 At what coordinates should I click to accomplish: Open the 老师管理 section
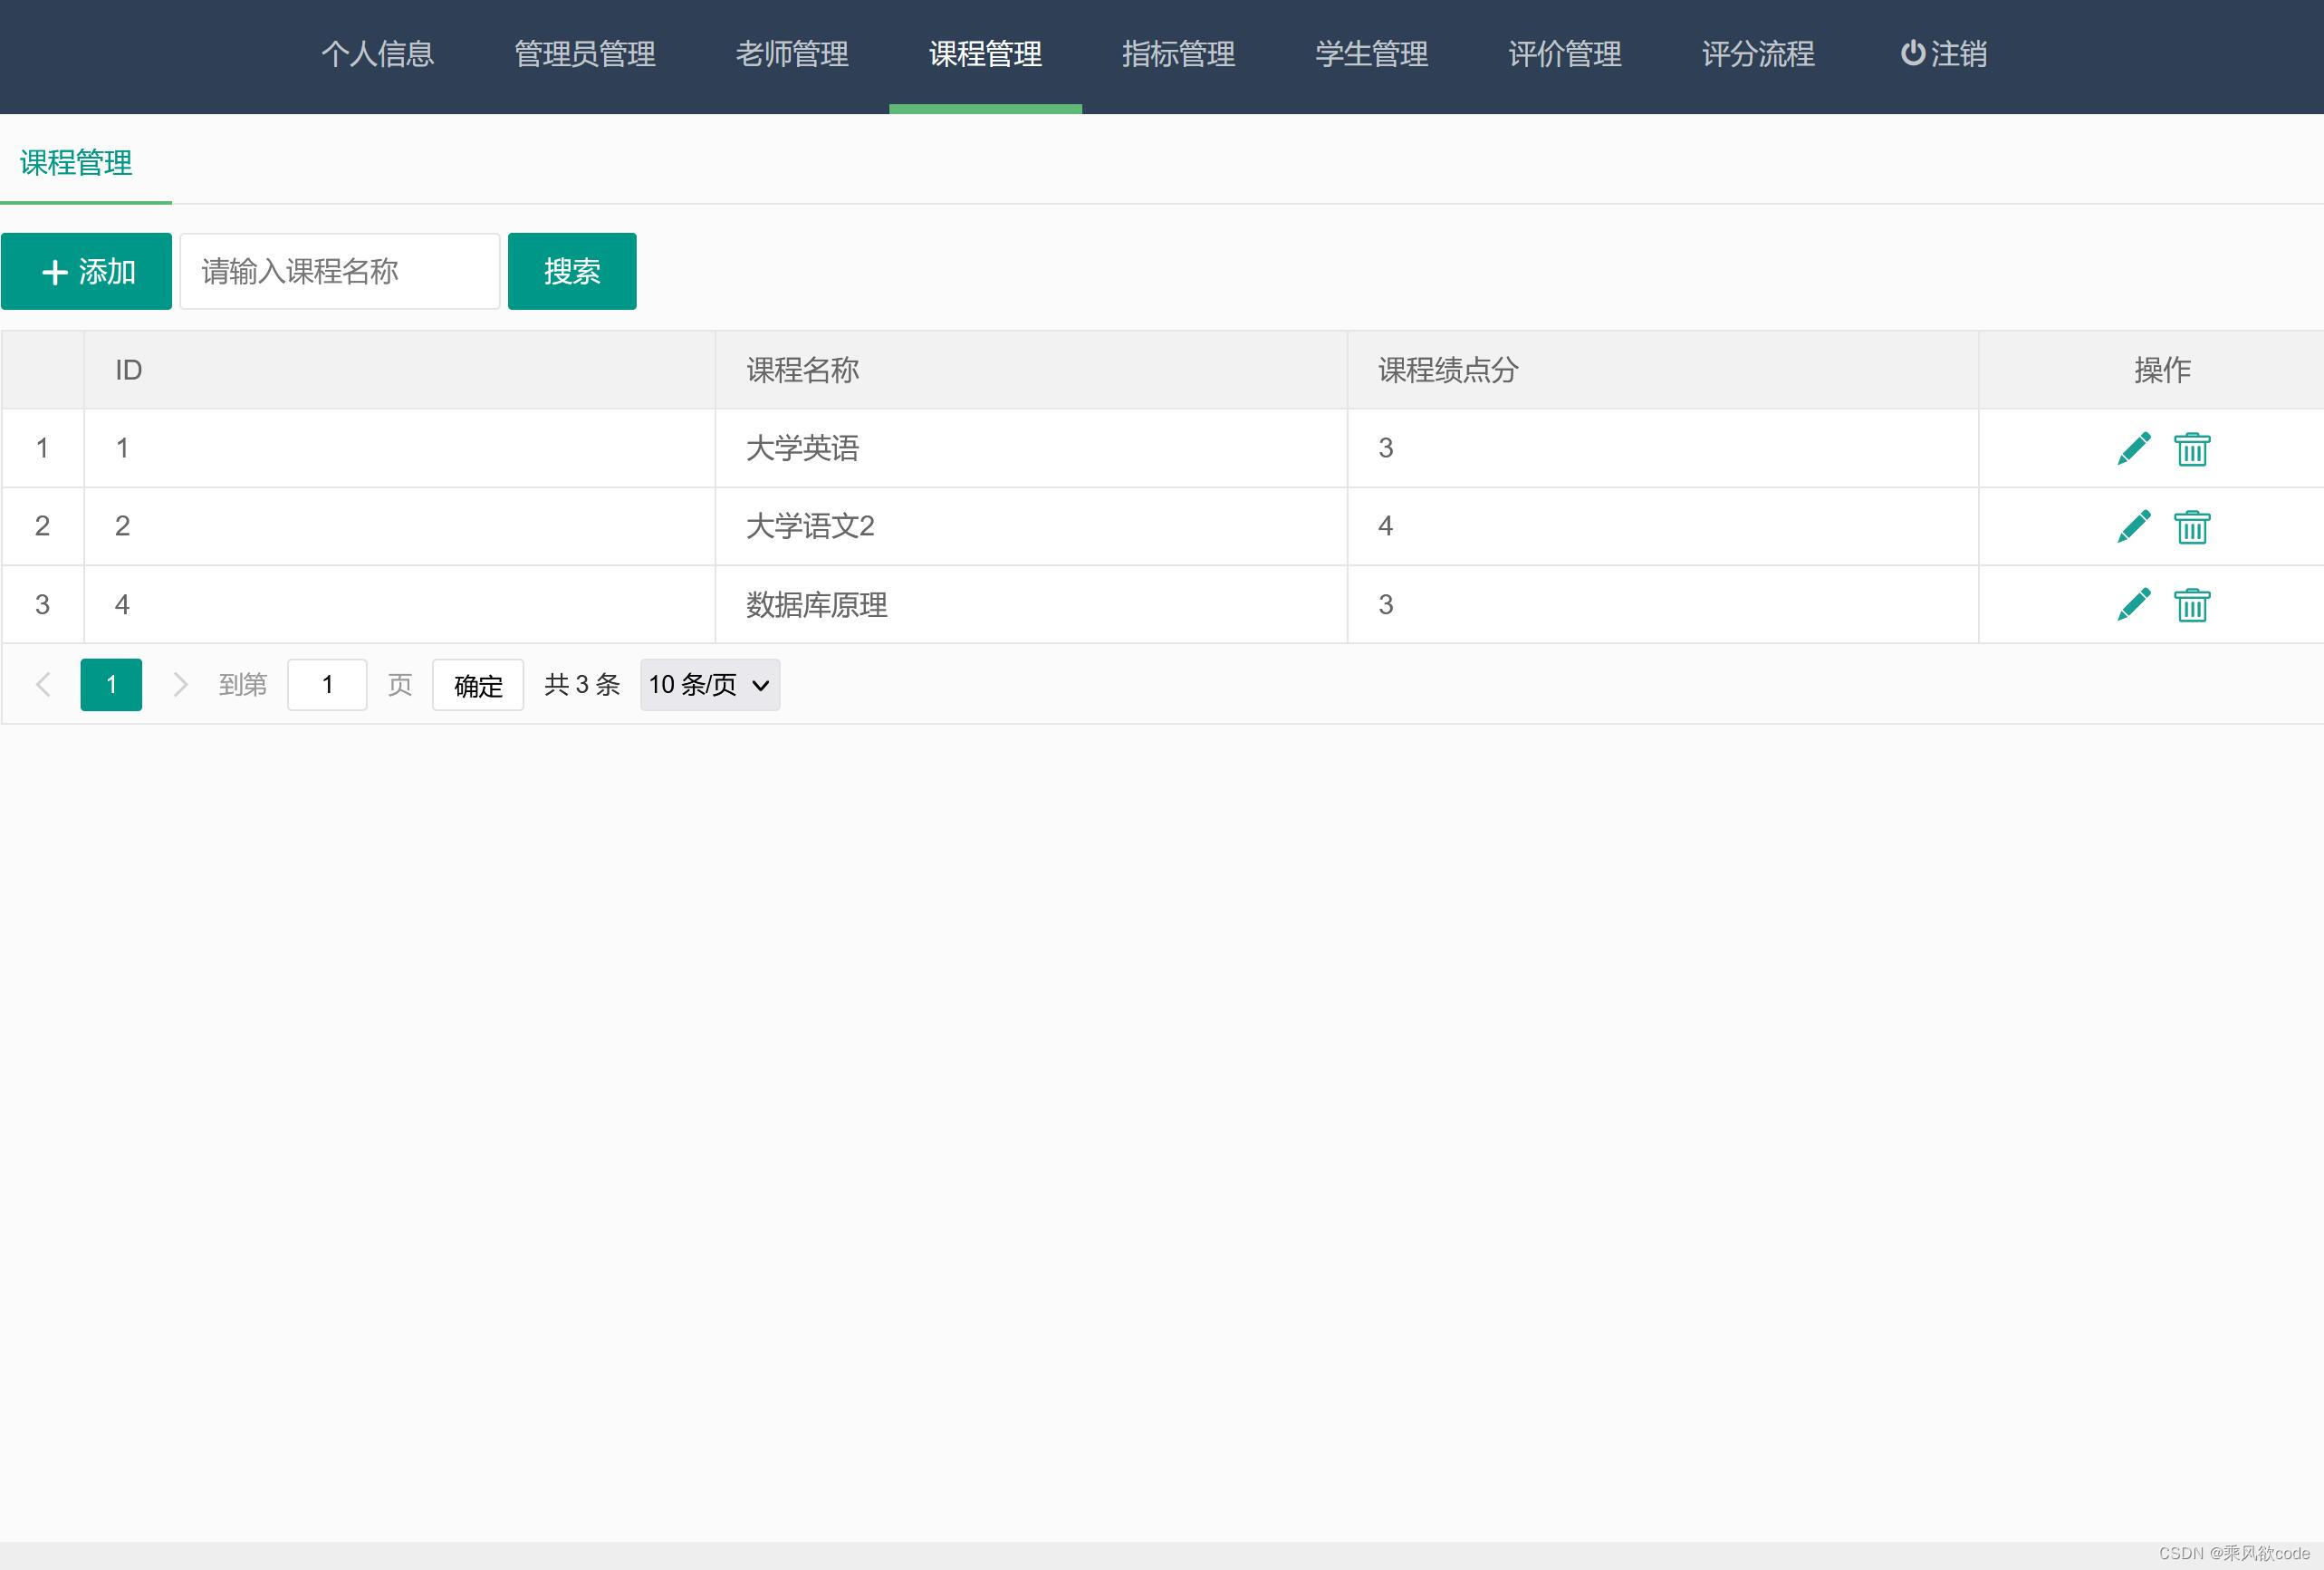coord(792,55)
